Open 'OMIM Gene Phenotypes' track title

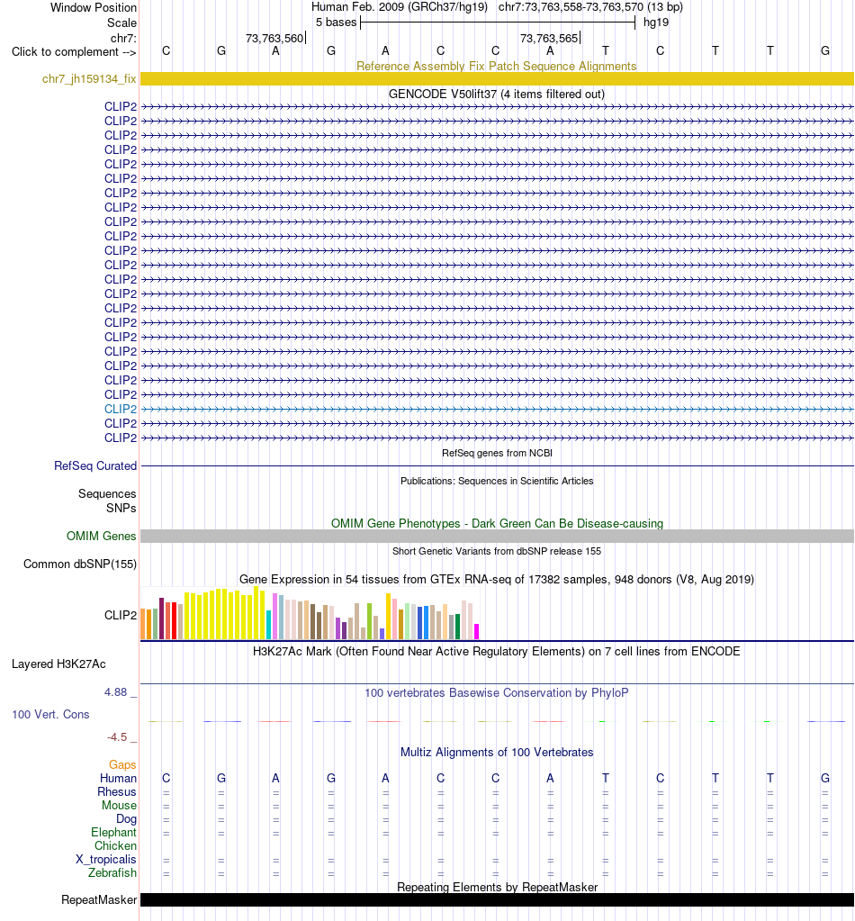(x=497, y=523)
